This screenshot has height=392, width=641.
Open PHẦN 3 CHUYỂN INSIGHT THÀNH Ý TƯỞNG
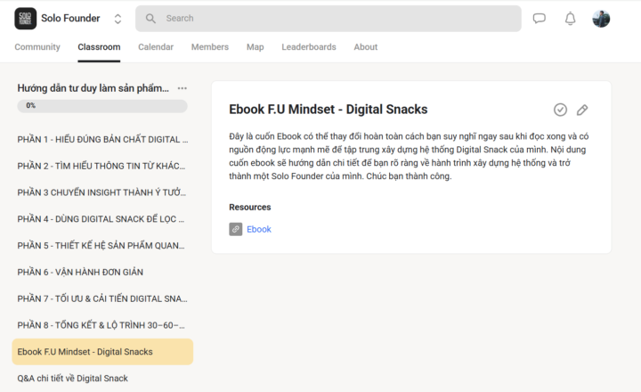(x=102, y=192)
